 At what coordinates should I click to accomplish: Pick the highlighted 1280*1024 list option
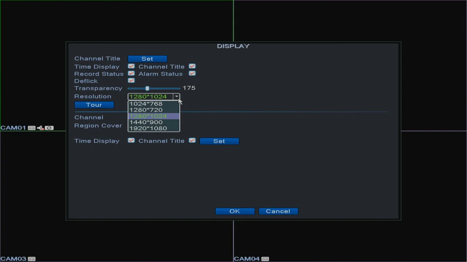click(x=154, y=116)
